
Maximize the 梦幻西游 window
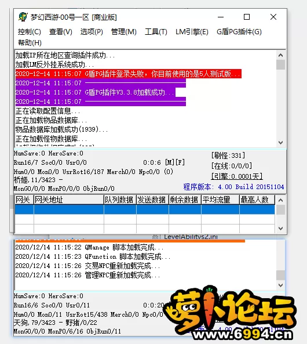247,17
